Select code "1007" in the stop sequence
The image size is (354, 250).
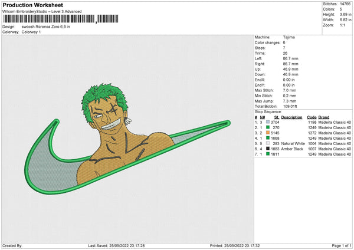click(x=313, y=149)
